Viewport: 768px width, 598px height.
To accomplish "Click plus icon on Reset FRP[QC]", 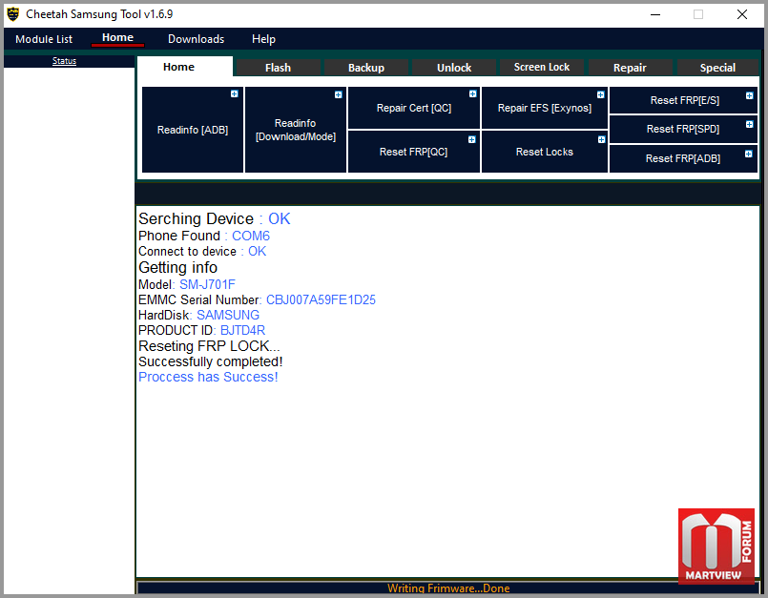I will pos(471,139).
